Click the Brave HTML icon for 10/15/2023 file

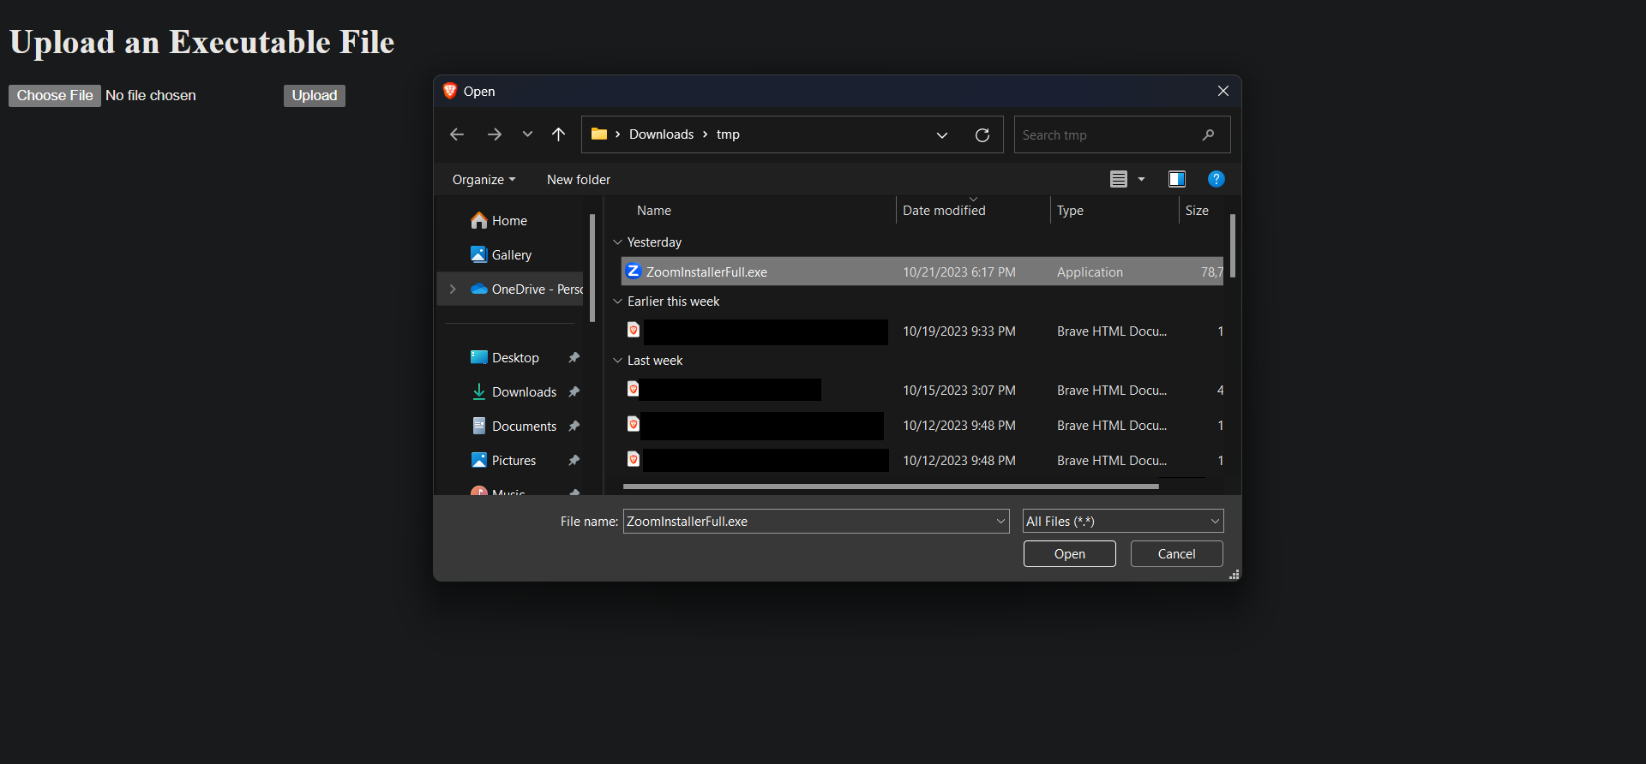coord(634,390)
